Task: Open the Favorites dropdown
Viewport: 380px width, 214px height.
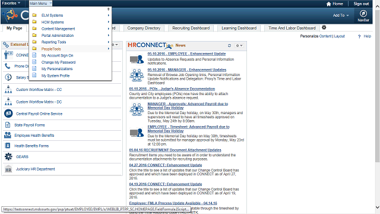Action: [x=11, y=3]
